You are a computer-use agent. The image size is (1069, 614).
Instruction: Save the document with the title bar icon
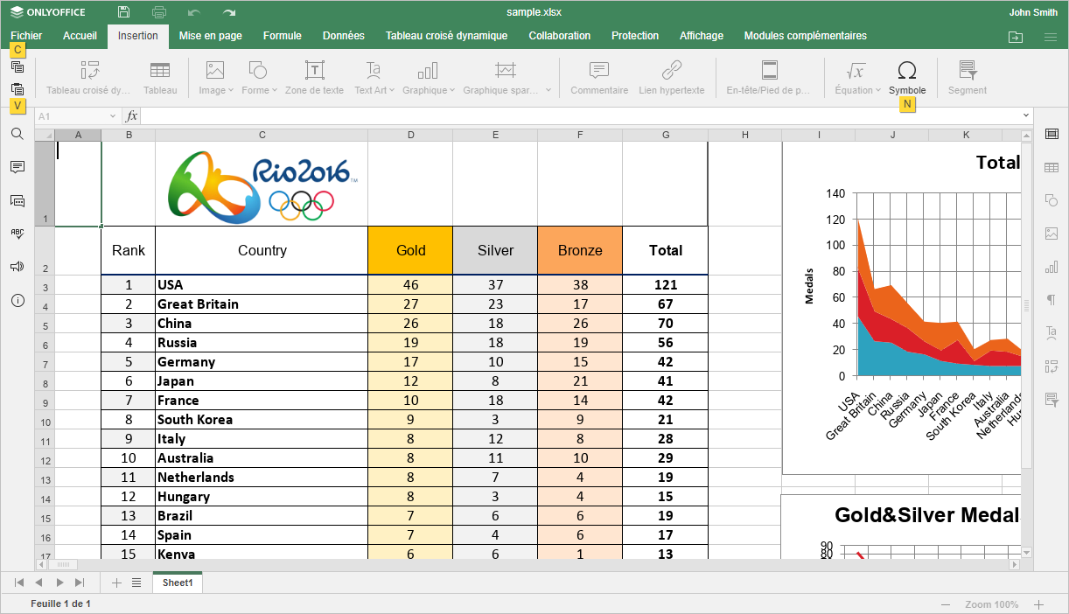pos(124,12)
